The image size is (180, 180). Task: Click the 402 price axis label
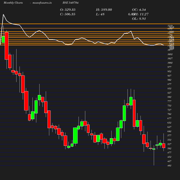click(169, 166)
